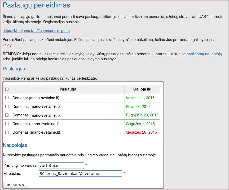Image resolution: width=229 pixels, height=190 pixels.
Task: Click the 'Prisijungimo vardas' input field
Action: click(x=61, y=165)
